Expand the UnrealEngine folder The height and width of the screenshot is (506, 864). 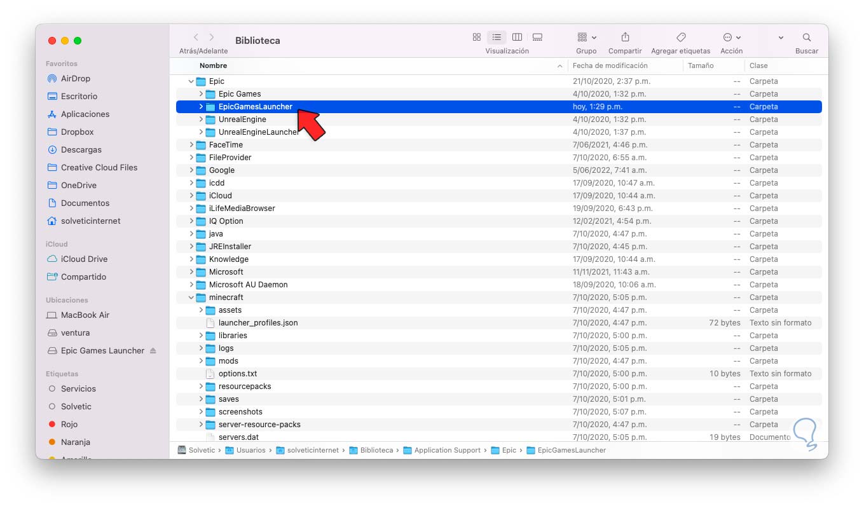pyautogui.click(x=201, y=120)
